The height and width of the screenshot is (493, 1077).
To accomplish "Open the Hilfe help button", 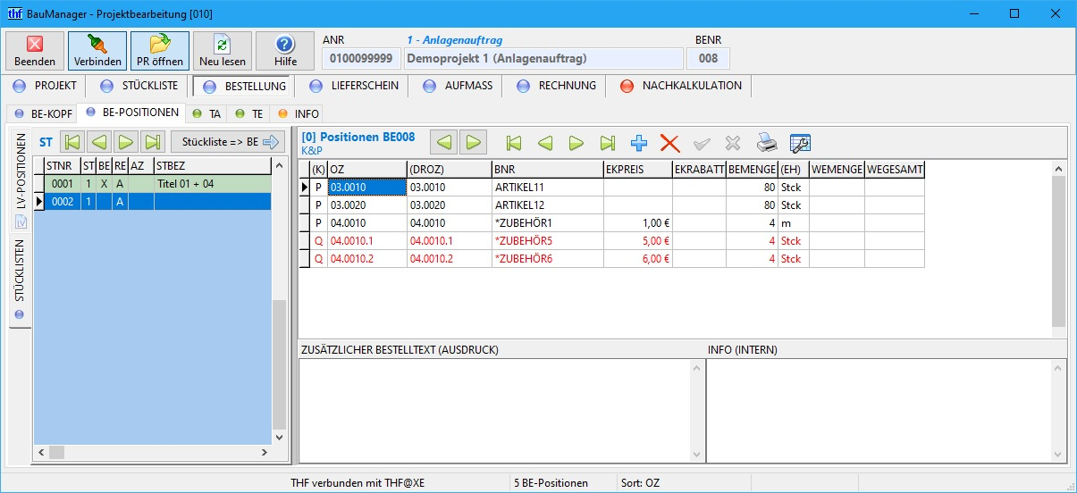I will coord(285,51).
